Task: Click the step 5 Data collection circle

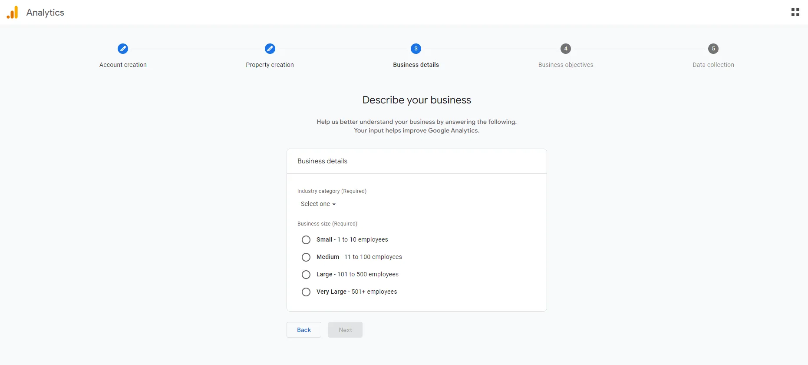Action: pyautogui.click(x=713, y=49)
